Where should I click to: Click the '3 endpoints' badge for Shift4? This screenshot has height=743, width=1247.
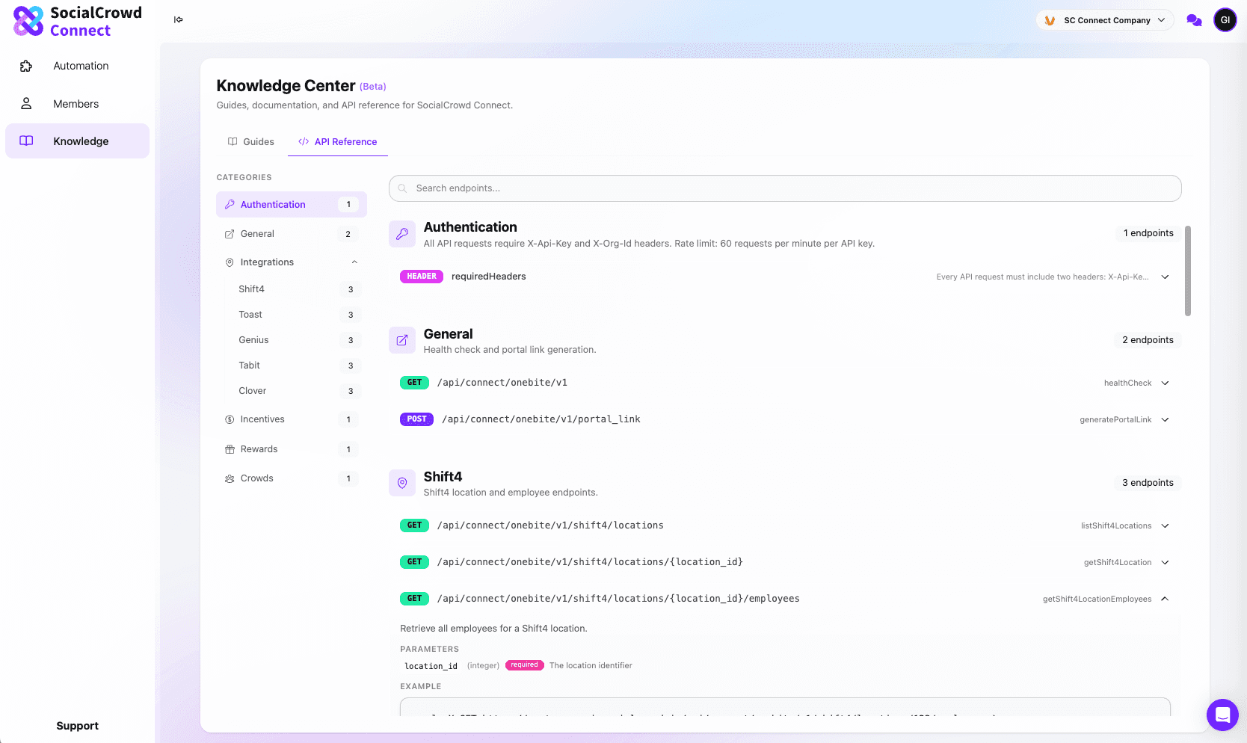[1148, 483]
